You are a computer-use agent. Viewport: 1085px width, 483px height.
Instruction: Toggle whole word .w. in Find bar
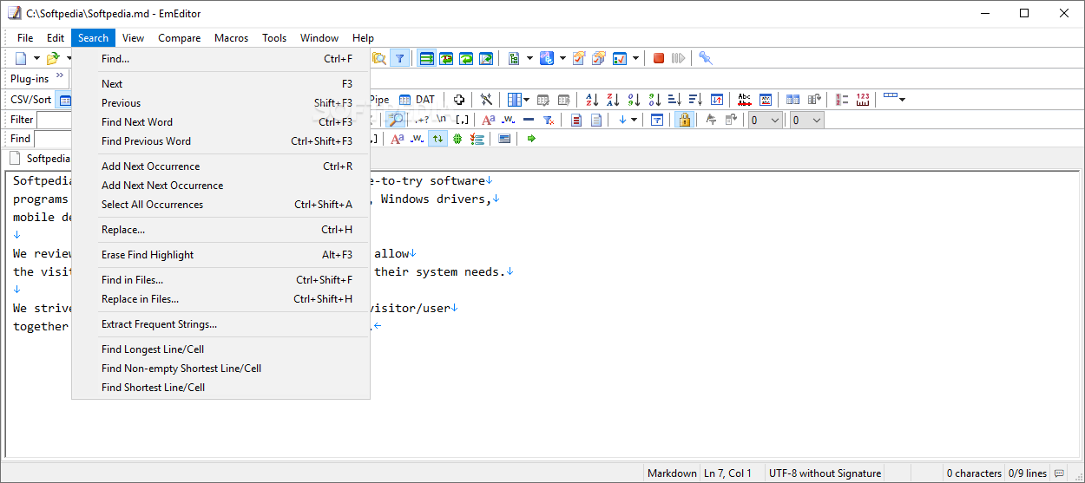(418, 139)
